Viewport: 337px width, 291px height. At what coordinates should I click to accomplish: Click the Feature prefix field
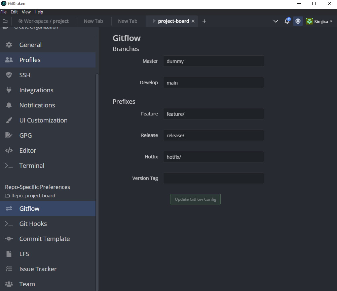(214, 114)
